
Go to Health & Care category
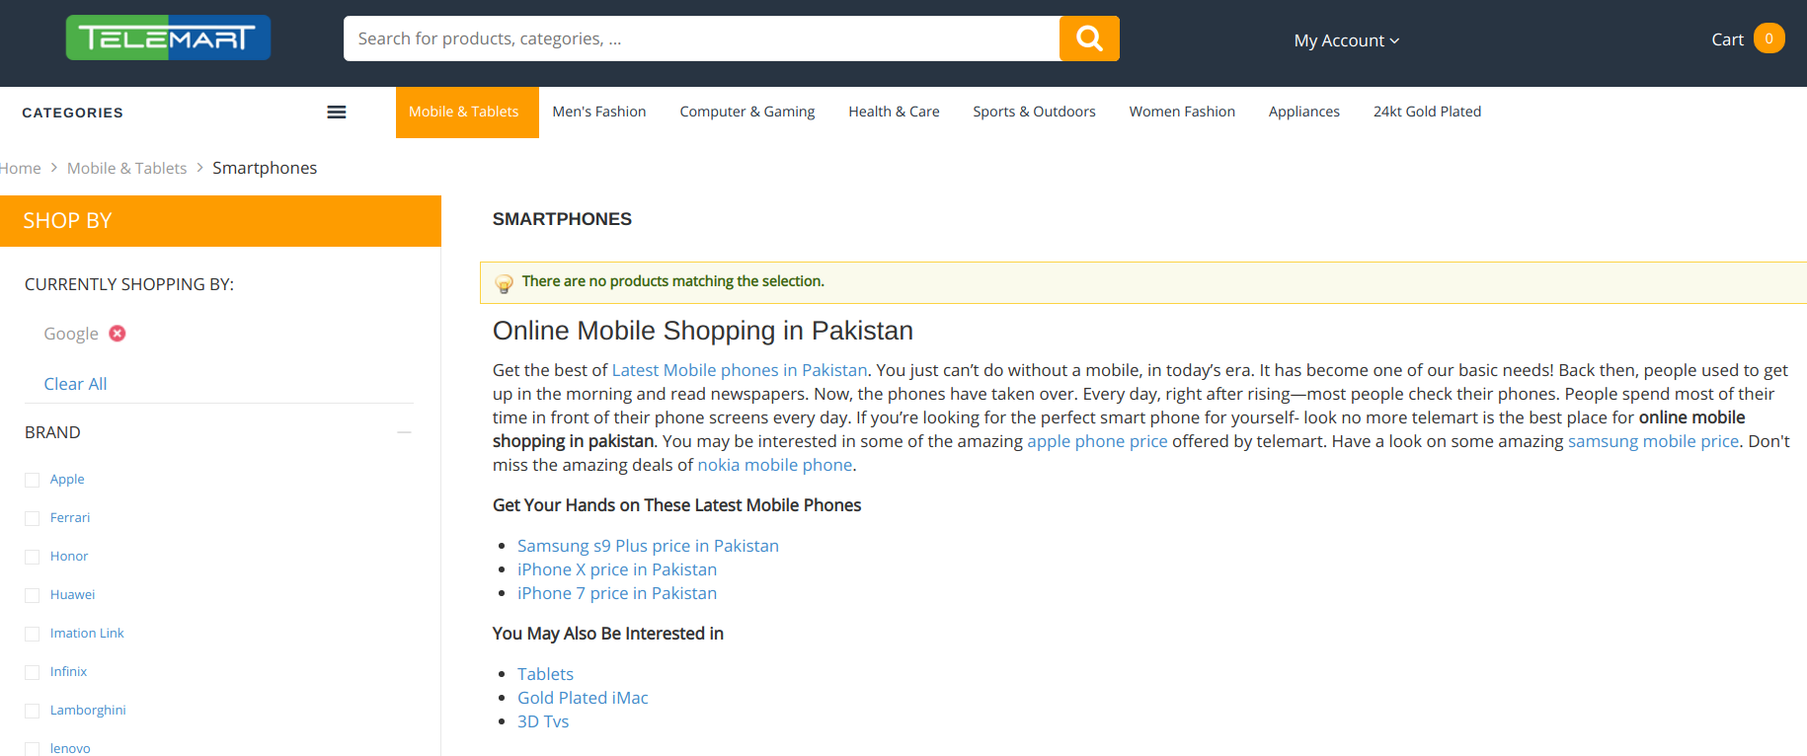[894, 112]
